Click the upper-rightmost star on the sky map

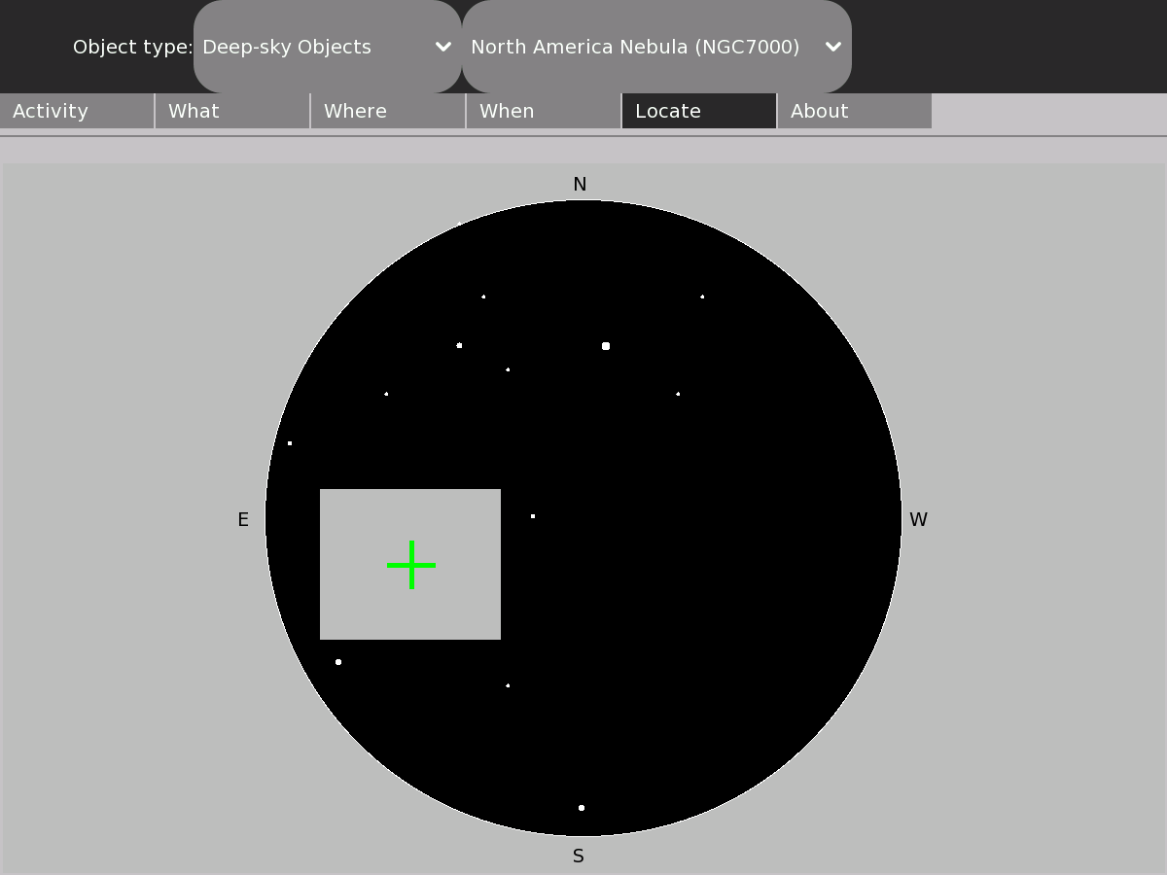(x=702, y=297)
